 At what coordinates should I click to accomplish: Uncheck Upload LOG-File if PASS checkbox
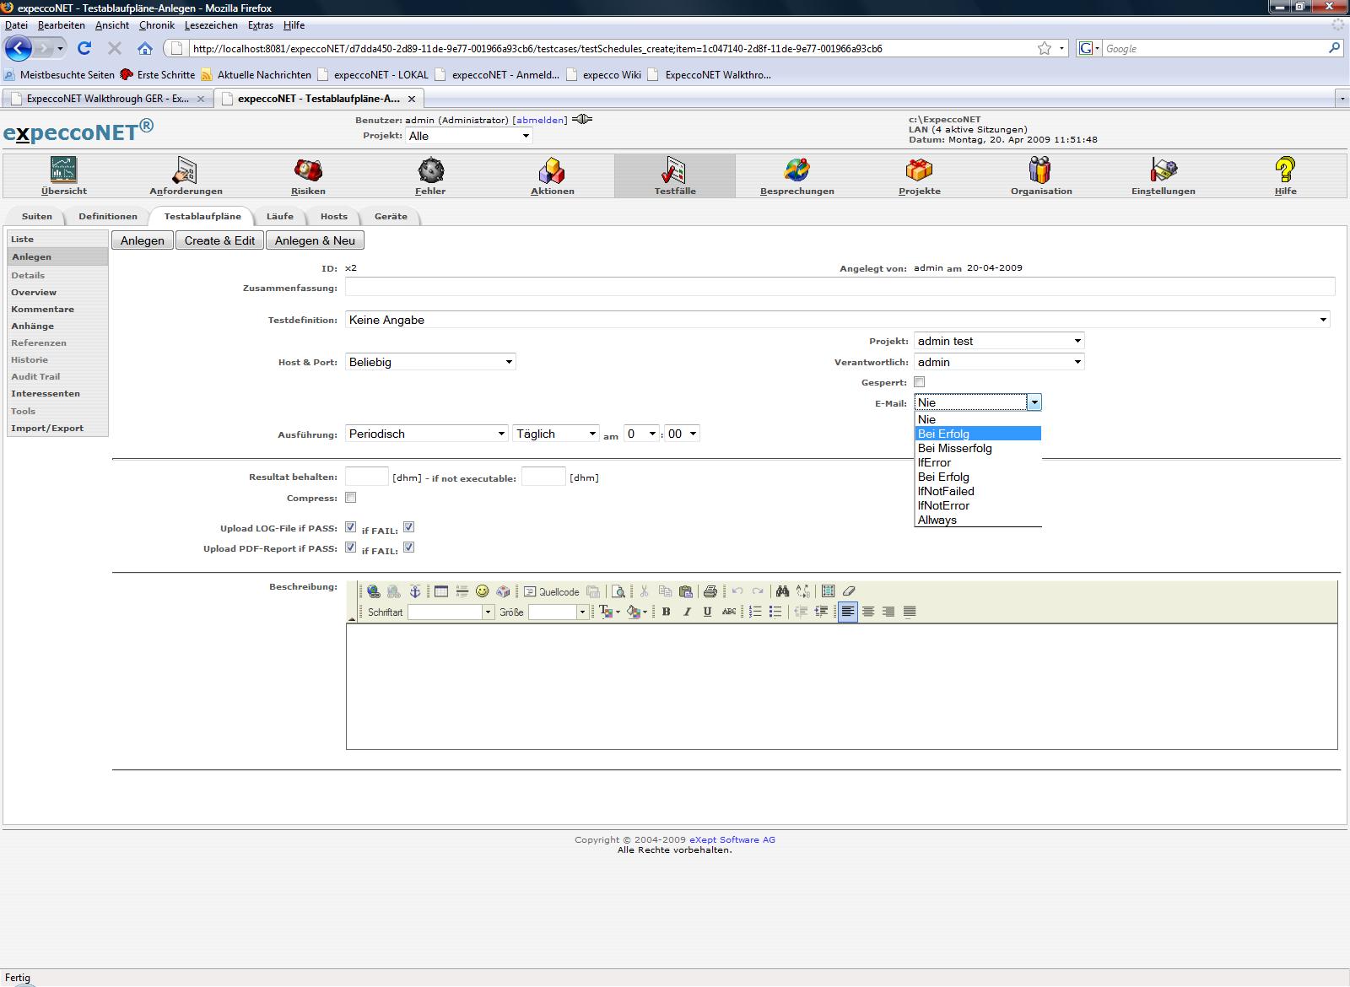(351, 527)
